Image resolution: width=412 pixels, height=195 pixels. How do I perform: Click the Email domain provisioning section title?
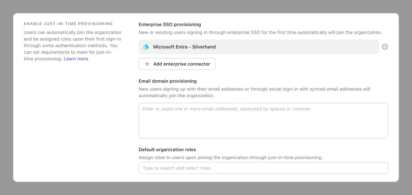(x=167, y=81)
